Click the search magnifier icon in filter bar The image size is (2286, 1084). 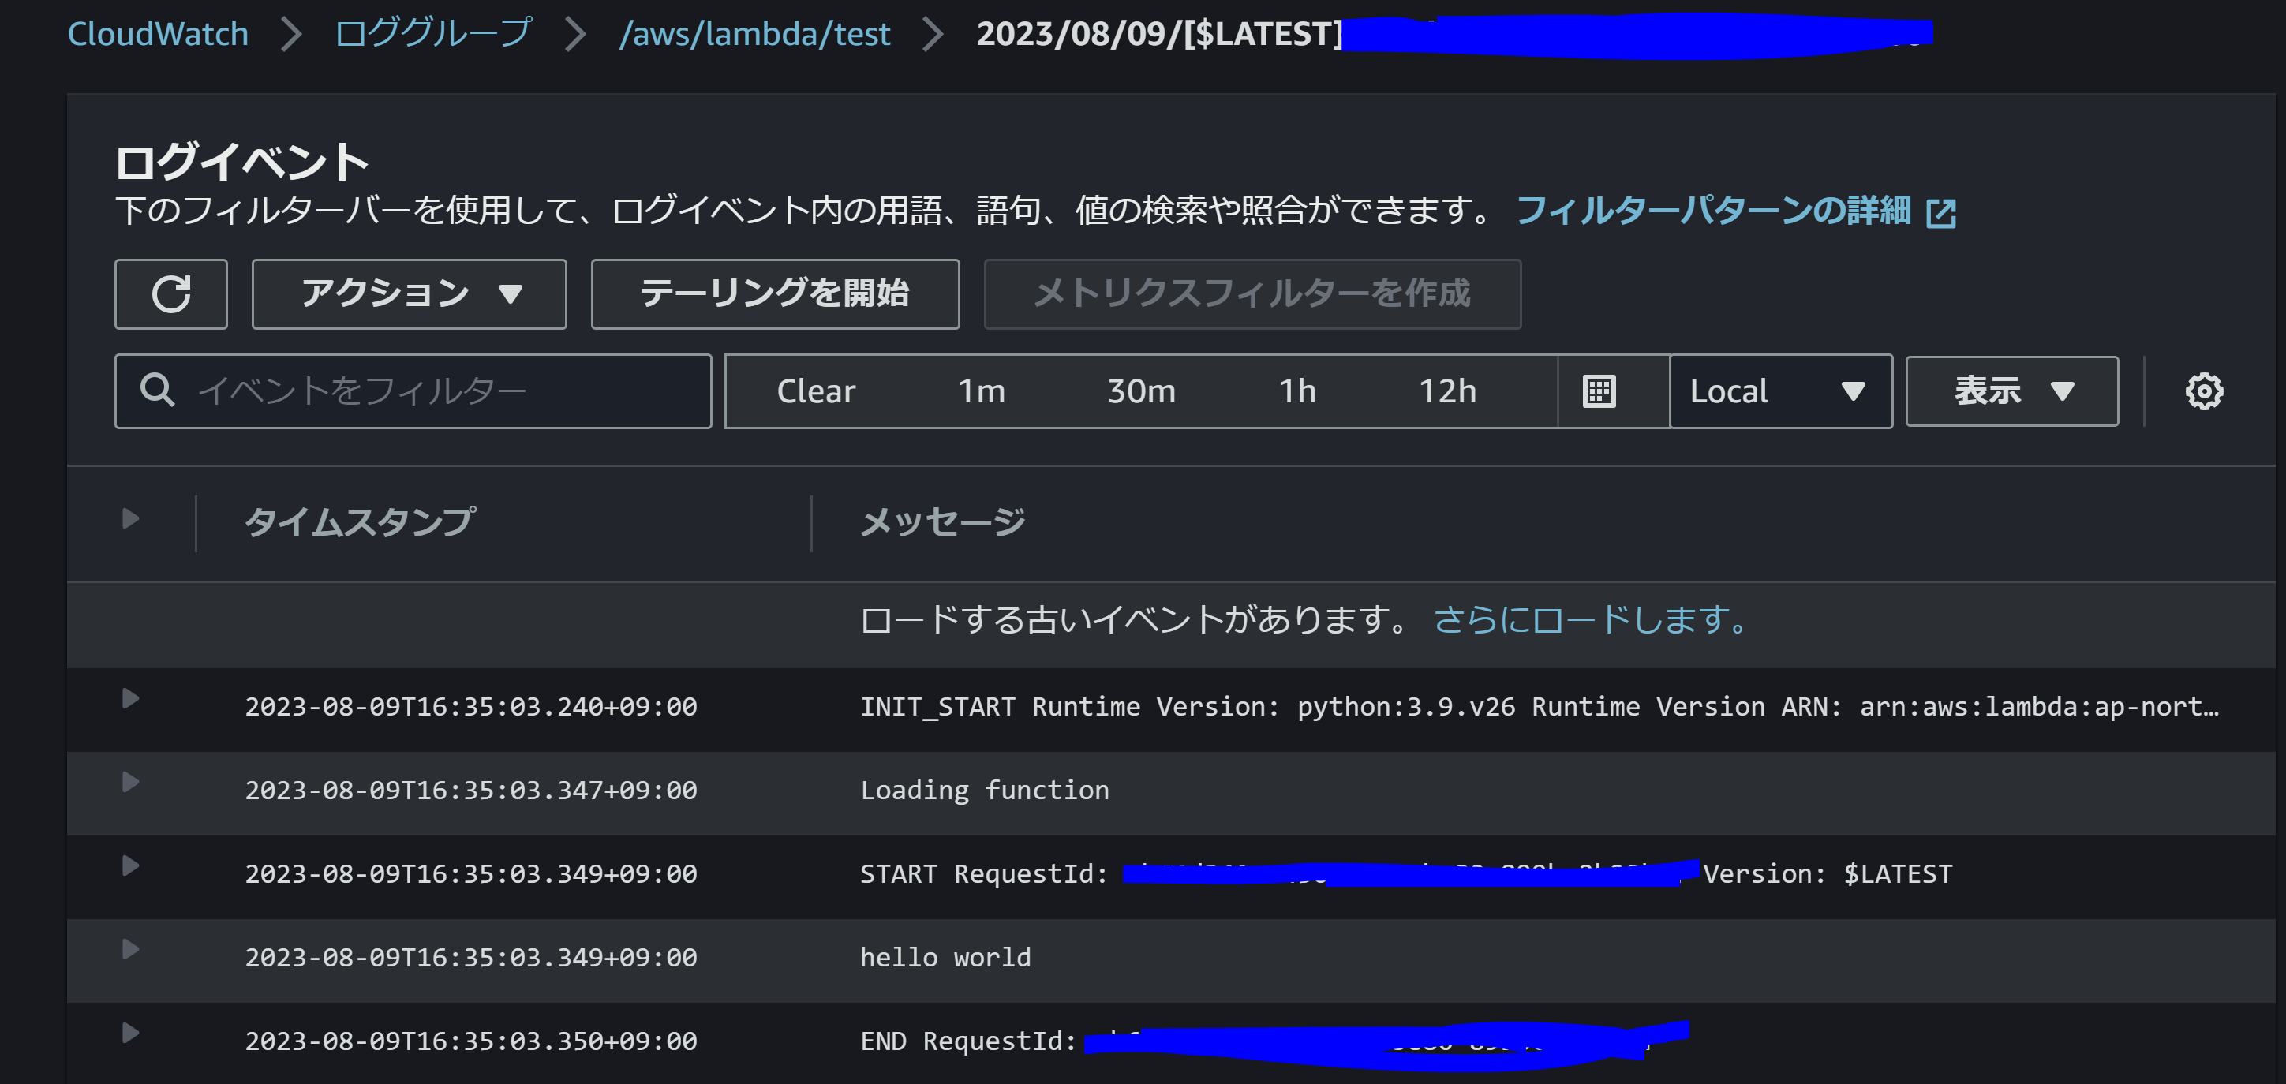[158, 391]
